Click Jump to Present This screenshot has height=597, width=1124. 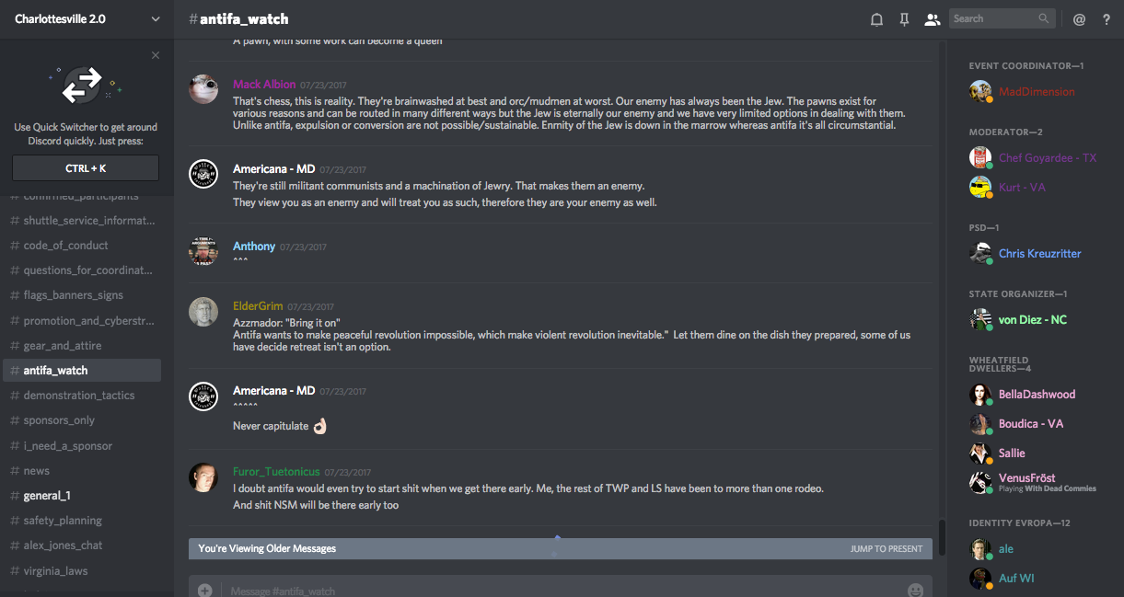coord(886,549)
